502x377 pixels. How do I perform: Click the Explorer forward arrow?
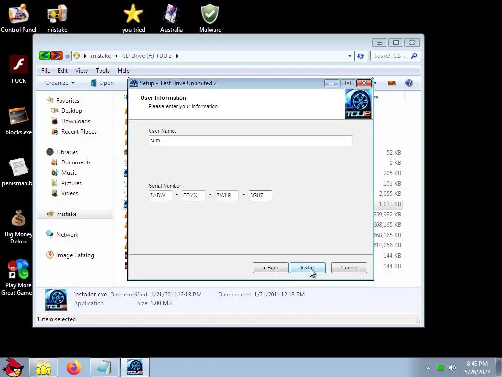point(57,56)
